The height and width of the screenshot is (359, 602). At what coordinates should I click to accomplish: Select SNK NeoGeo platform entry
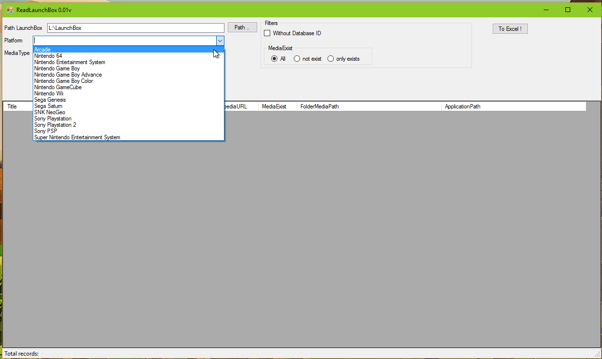coord(129,112)
